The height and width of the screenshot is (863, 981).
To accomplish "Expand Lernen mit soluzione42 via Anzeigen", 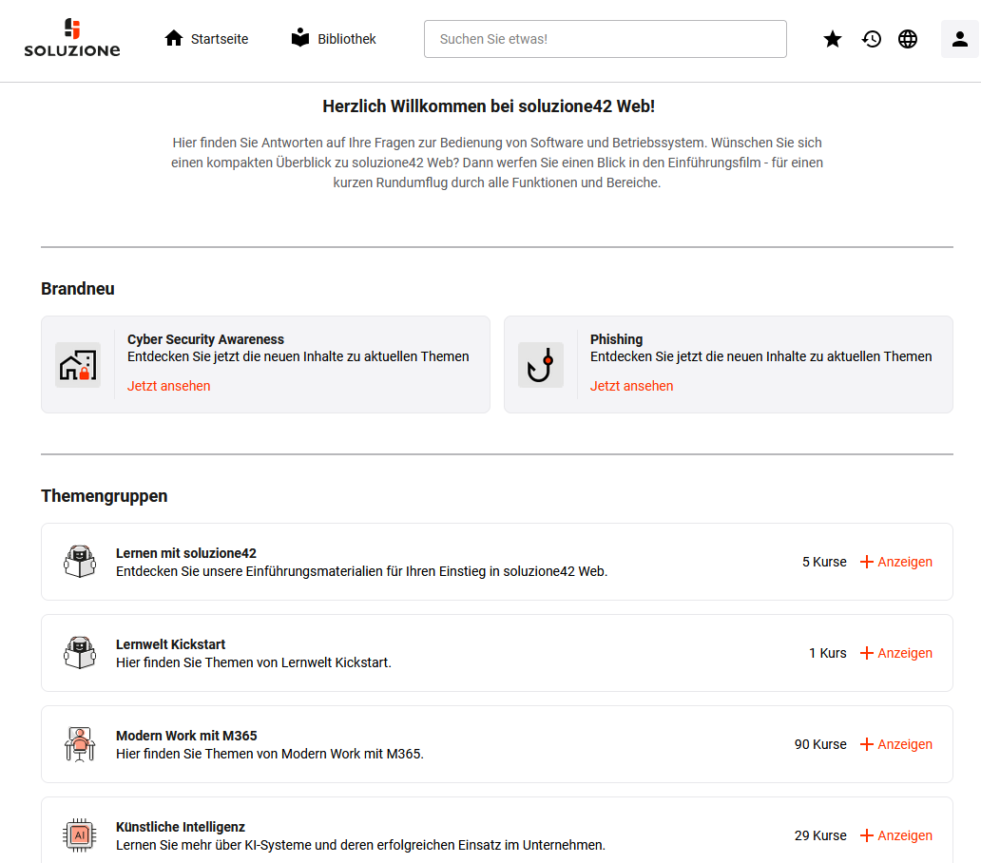I will click(x=895, y=562).
